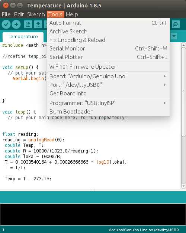Click the New sketch toolbar icon
This screenshot has height=233, width=186.
(x=28, y=24)
